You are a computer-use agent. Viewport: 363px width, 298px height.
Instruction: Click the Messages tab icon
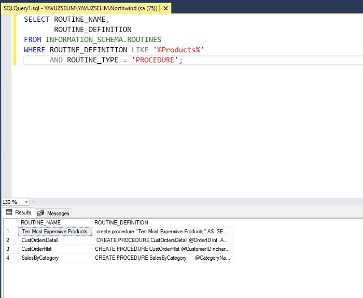[x=41, y=213]
